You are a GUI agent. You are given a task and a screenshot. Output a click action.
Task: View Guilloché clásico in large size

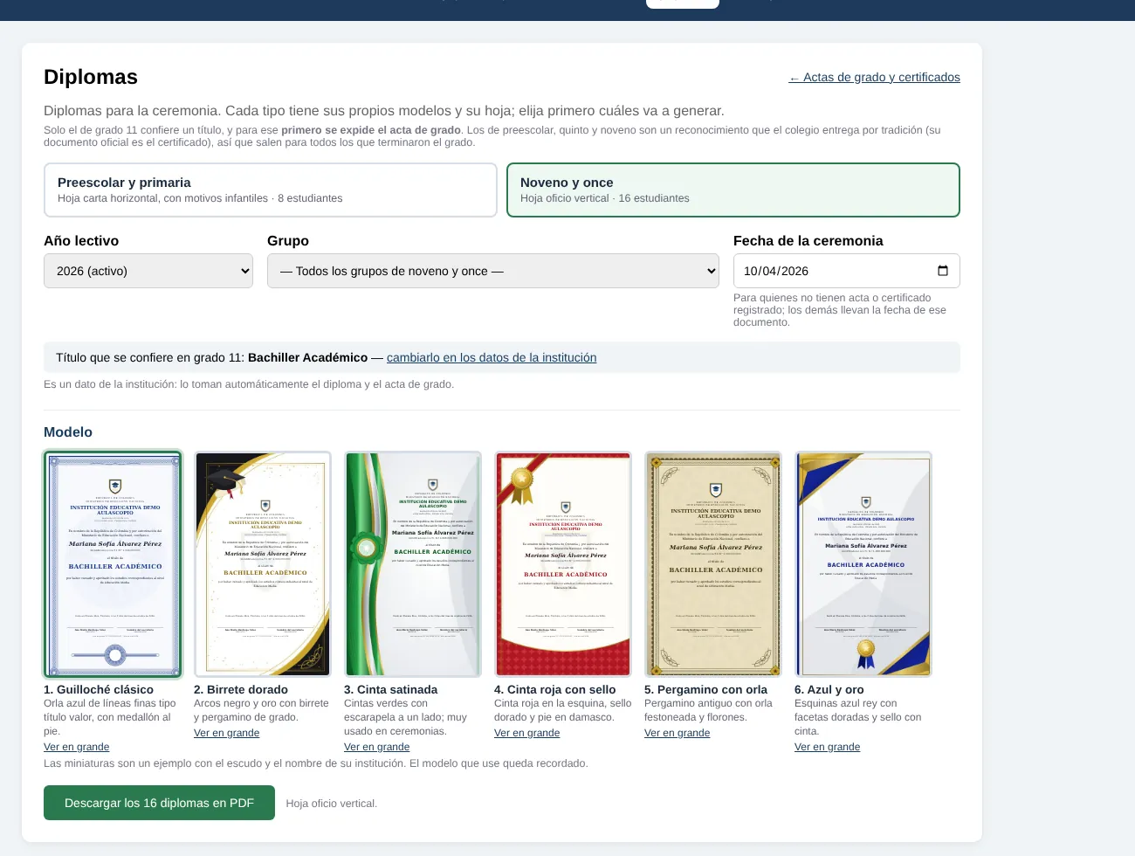(77, 747)
